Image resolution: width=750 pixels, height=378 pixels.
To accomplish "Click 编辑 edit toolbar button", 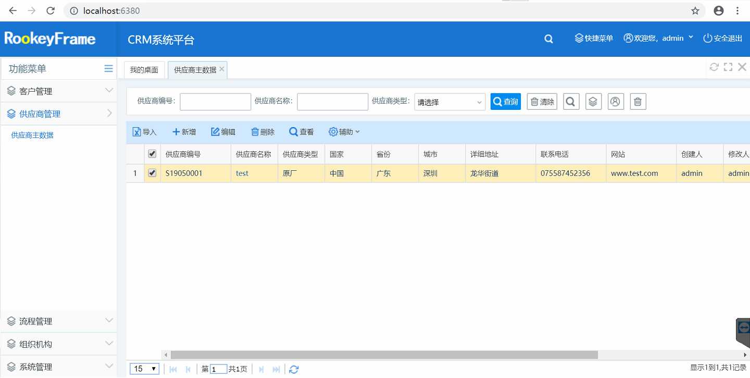I will click(x=223, y=132).
